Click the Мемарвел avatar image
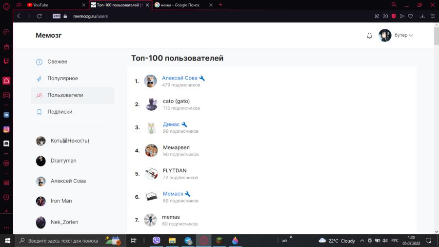 pos(151,151)
